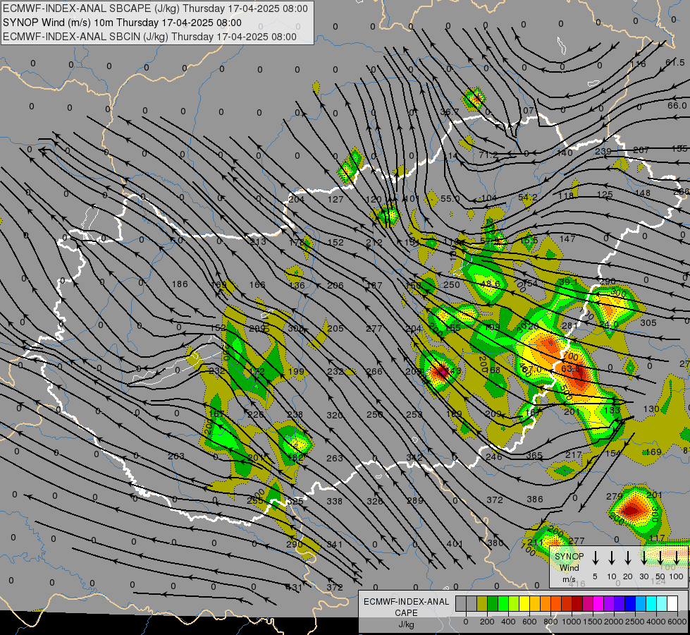This screenshot has height=635, width=690.
Task: Click the map value 338
Action: point(335,501)
